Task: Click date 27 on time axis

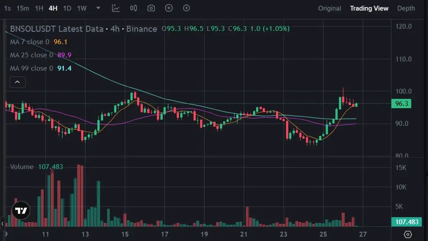Action: click(x=363, y=234)
